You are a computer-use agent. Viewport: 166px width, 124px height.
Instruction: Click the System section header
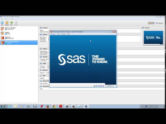tap(45, 34)
